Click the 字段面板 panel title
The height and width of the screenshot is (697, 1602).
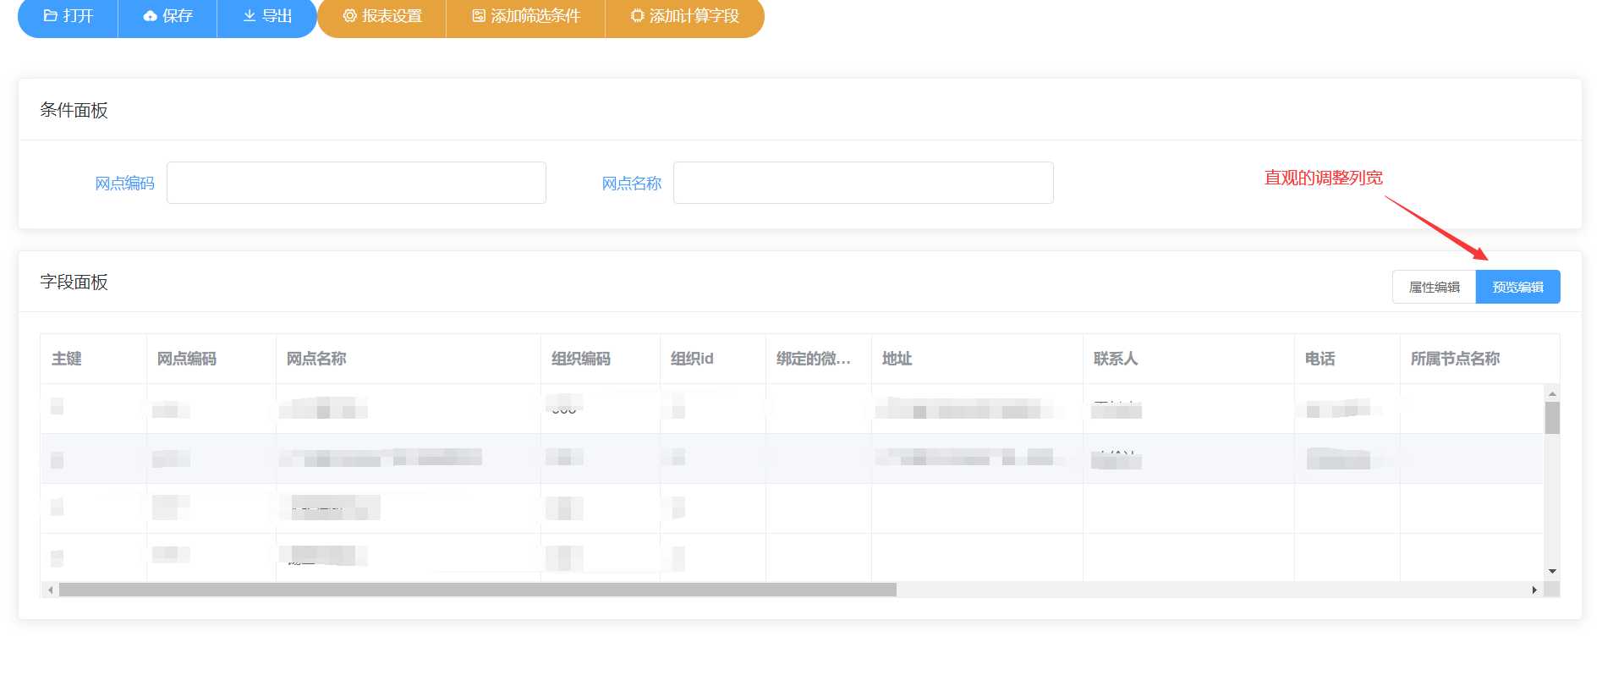(x=74, y=282)
